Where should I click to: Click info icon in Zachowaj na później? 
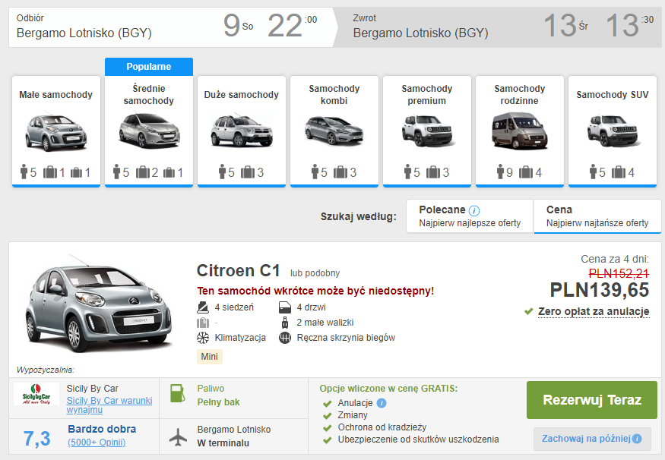pyautogui.click(x=637, y=439)
